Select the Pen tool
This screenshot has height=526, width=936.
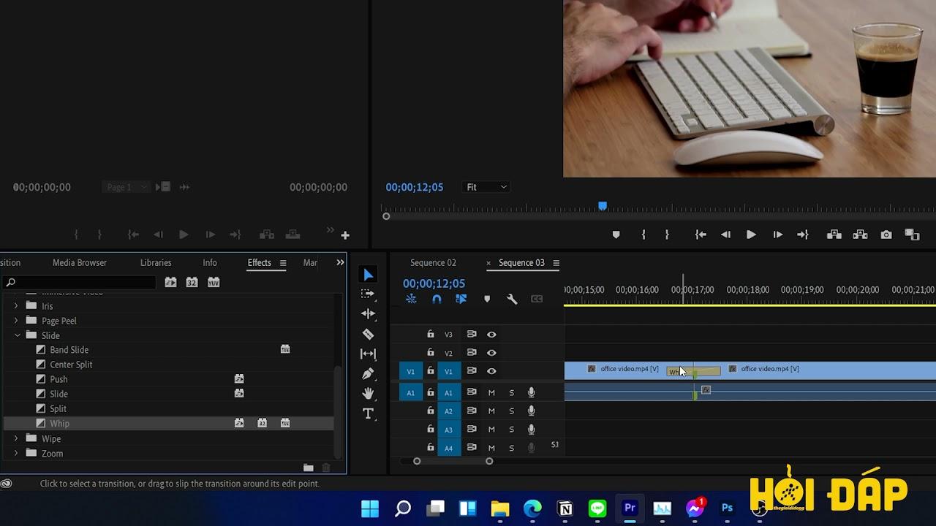(368, 373)
